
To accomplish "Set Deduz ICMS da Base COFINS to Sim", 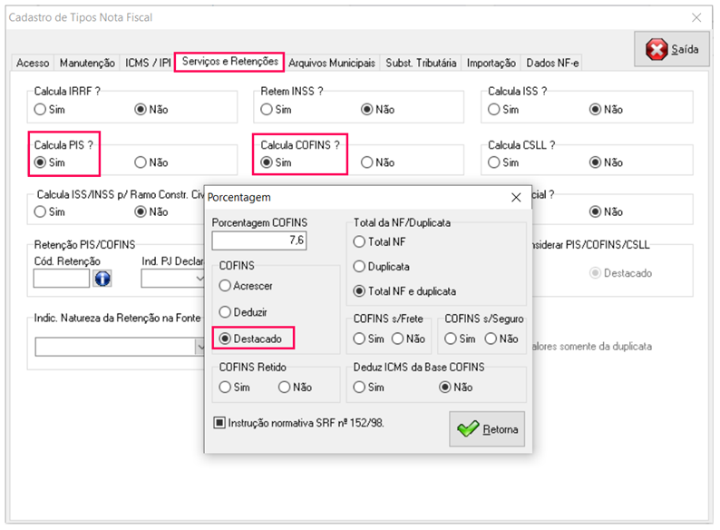I will coord(360,388).
